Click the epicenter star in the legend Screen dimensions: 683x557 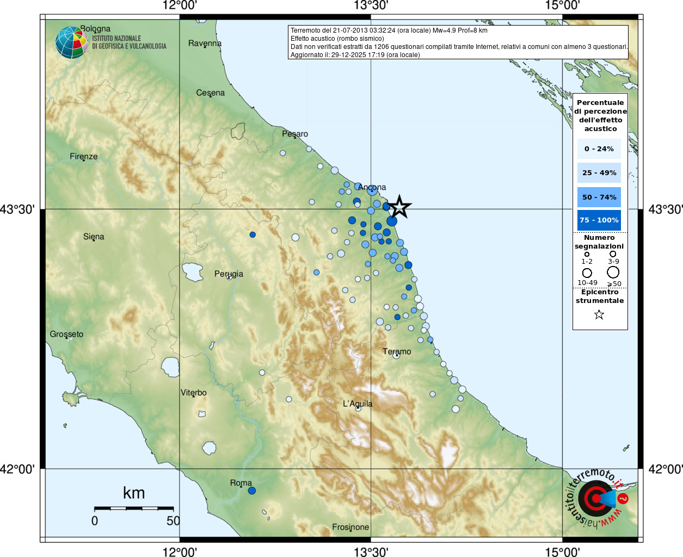599,314
